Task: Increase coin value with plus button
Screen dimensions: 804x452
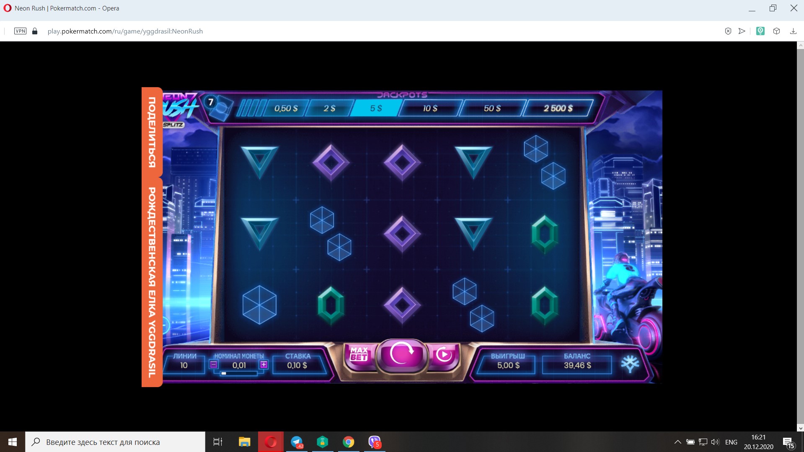Action: tap(264, 364)
